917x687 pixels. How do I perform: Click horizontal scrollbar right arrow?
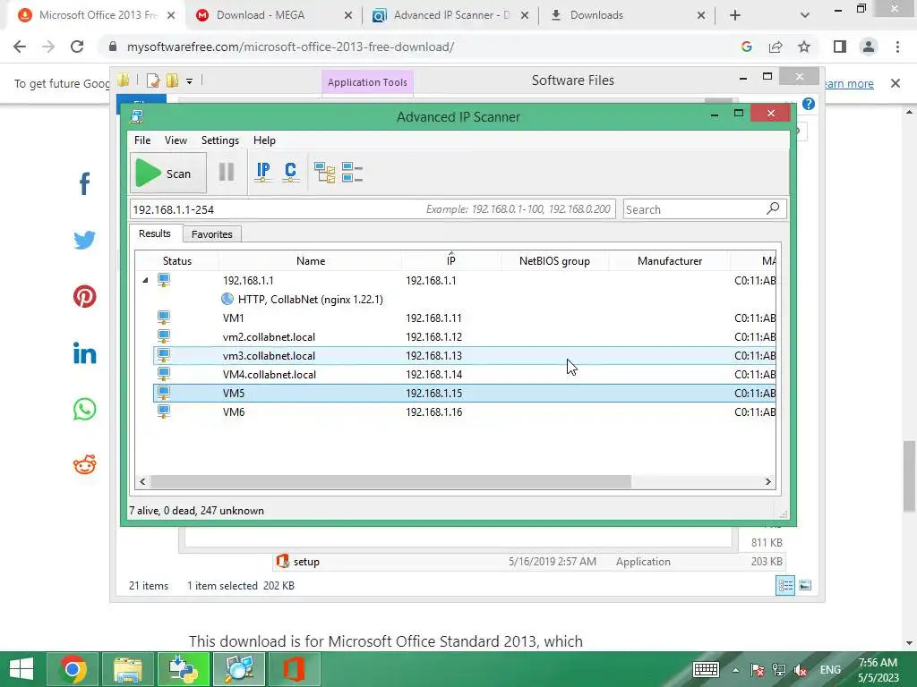pos(767,481)
